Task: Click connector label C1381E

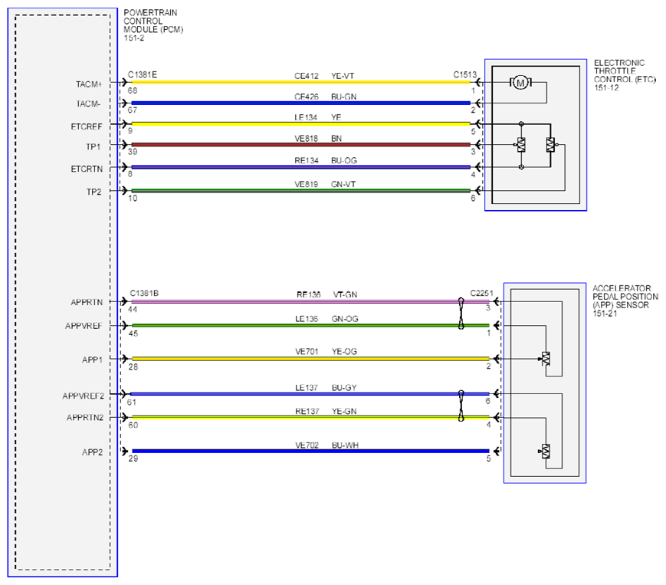Action: coord(143,75)
